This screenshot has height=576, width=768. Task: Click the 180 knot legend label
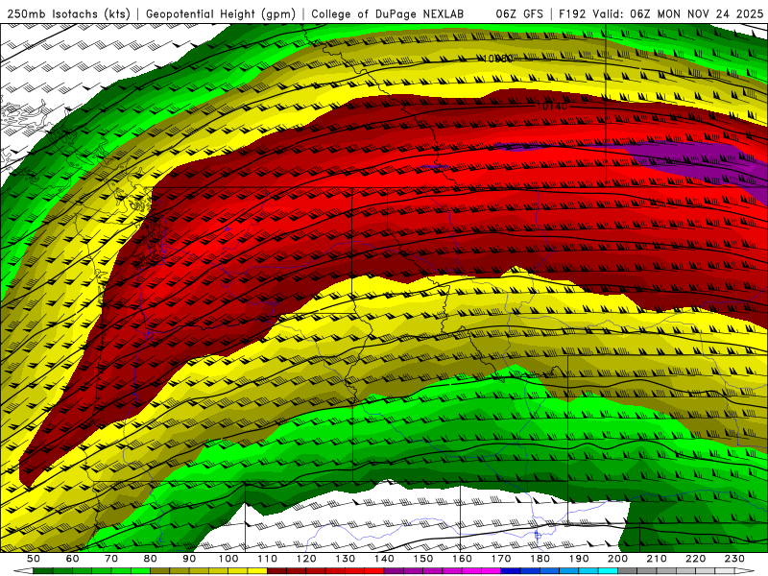pyautogui.click(x=540, y=559)
